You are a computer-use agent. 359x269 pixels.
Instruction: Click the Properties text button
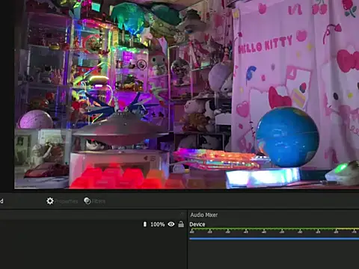click(x=67, y=201)
